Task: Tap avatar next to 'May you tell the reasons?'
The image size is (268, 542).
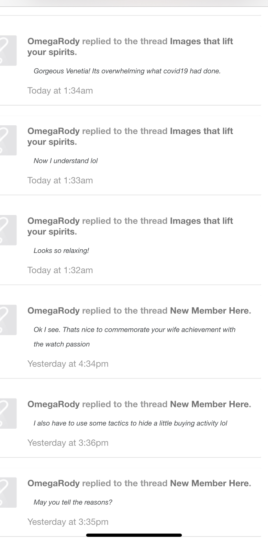Action: (x=8, y=492)
